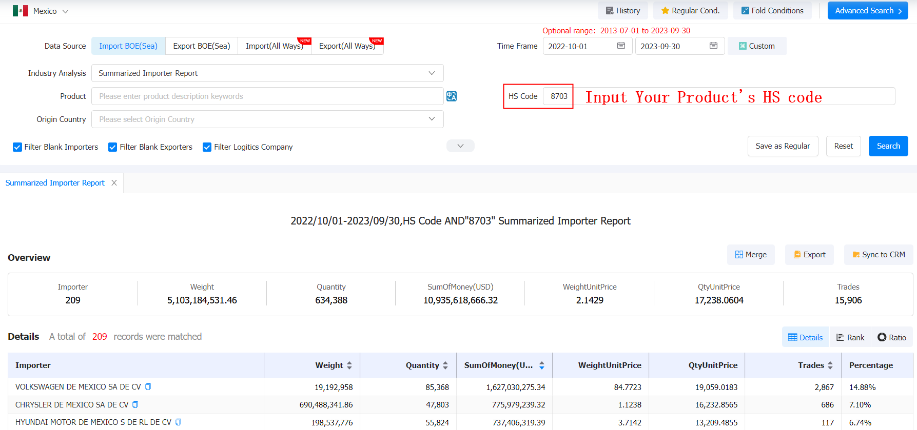The image size is (917, 430).
Task: Switch to Ratio view
Action: point(892,337)
